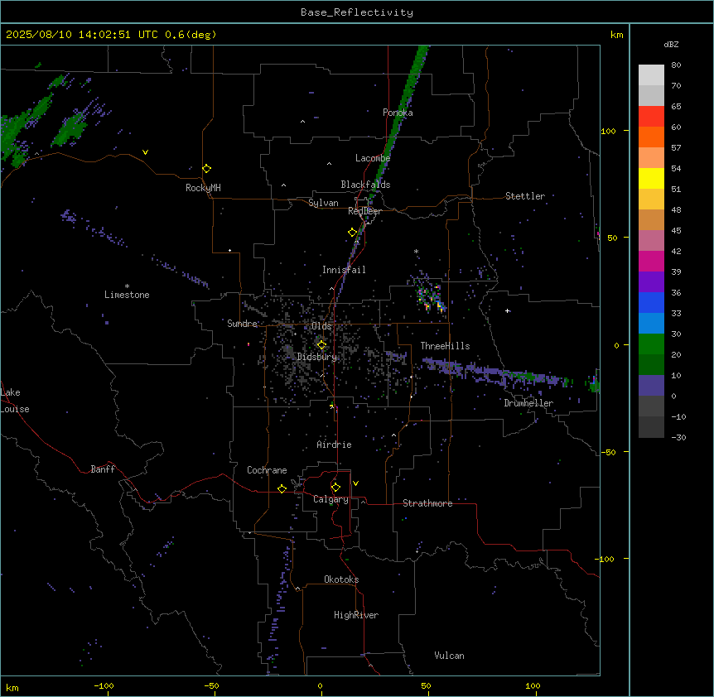
Task: Click the Cochrane town label
Action: (267, 470)
